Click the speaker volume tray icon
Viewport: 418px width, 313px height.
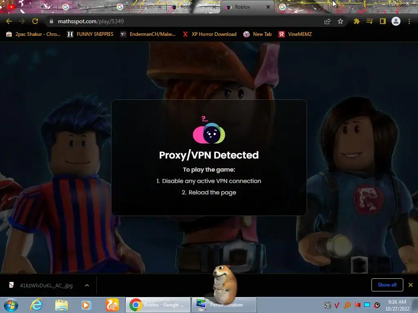point(377,305)
